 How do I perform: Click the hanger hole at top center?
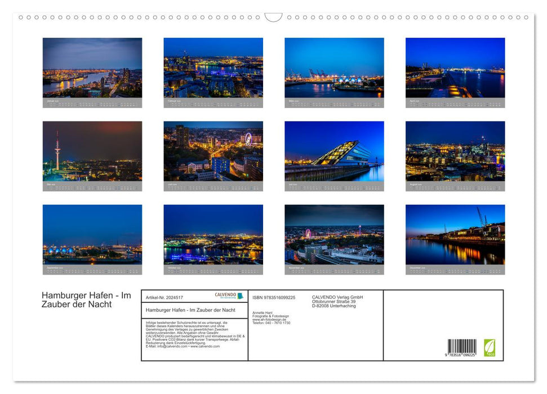pos(273,17)
